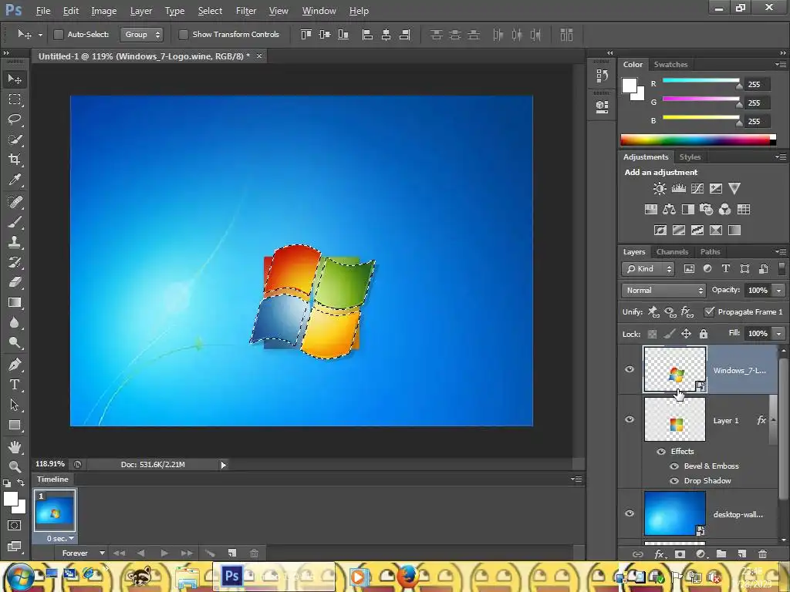Open the Auto-Select Group dropdown
790x592 pixels.
(142, 34)
